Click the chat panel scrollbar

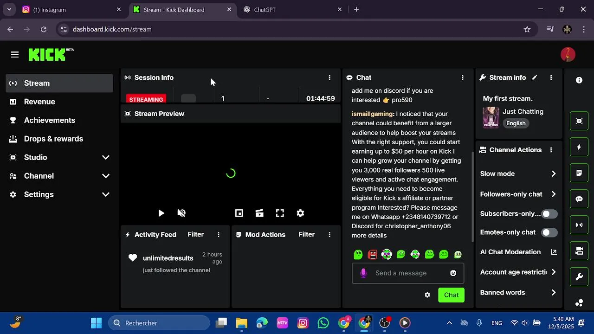coord(472,197)
